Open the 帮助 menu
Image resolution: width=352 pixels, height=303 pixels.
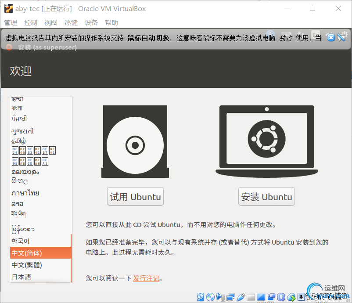(111, 22)
